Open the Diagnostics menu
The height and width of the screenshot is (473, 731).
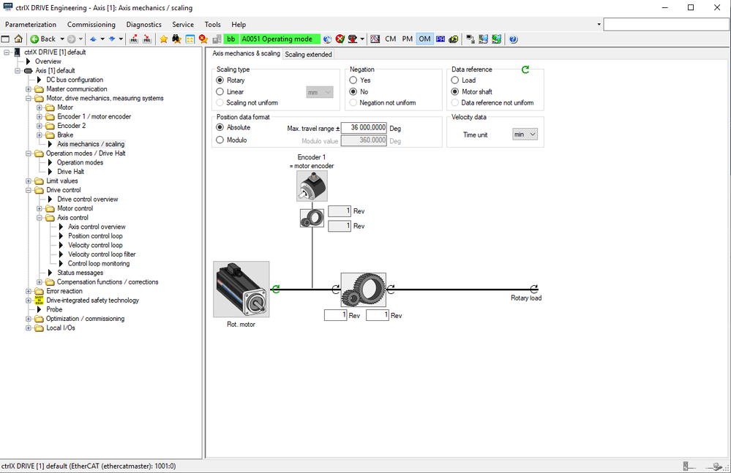point(143,24)
